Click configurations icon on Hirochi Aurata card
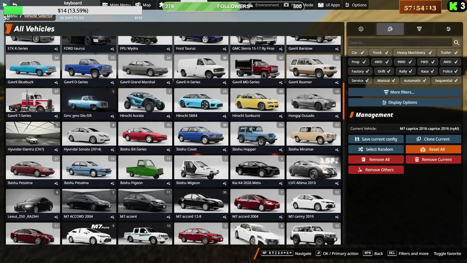The height and width of the screenshot is (263, 467). [x=169, y=116]
